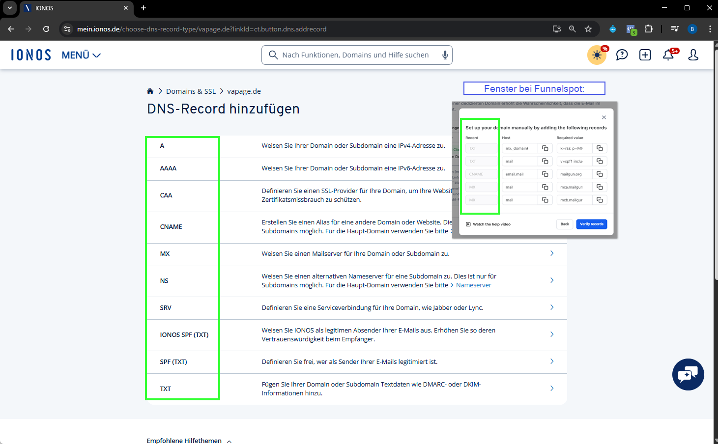Viewport: 718px width, 444px height.
Task: Click the Jabber oder Lync description text
Action: pyautogui.click(x=373, y=308)
